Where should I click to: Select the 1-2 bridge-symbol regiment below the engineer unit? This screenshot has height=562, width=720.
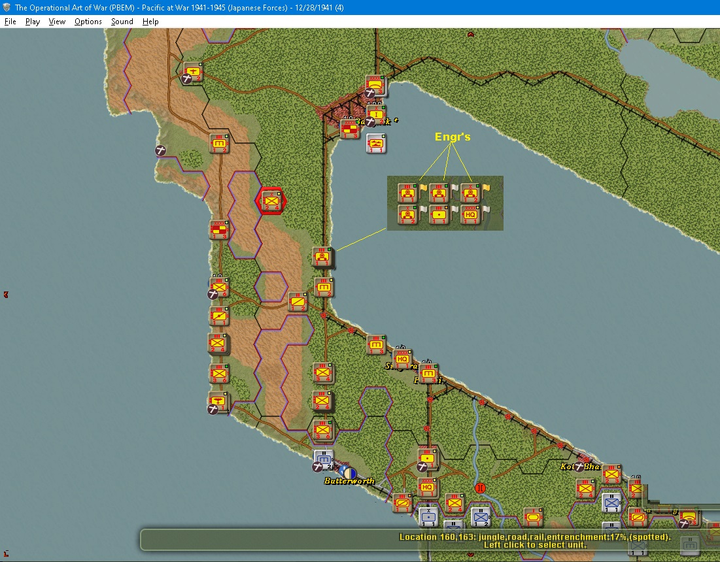(x=324, y=288)
